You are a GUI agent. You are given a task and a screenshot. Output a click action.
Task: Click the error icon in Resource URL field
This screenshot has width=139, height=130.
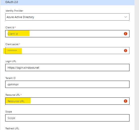point(125,101)
